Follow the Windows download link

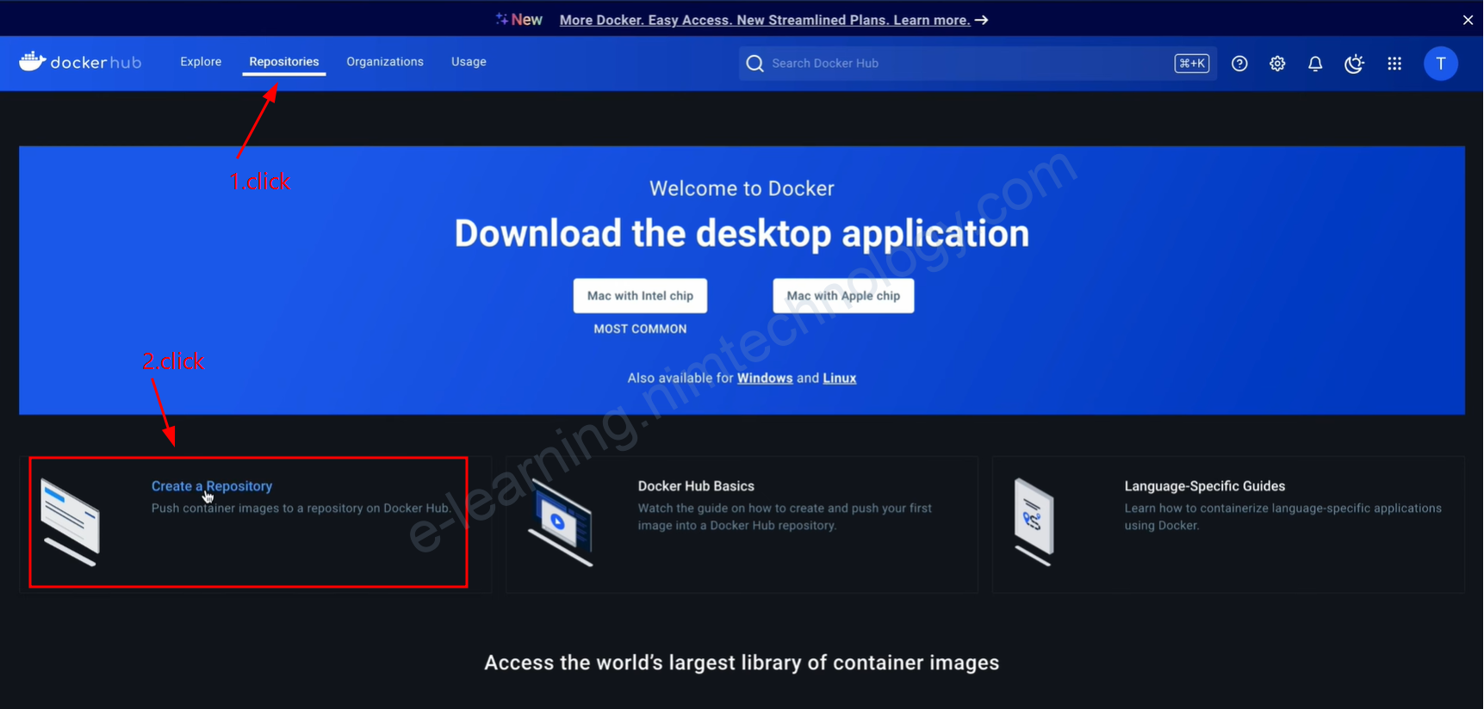pyautogui.click(x=764, y=379)
